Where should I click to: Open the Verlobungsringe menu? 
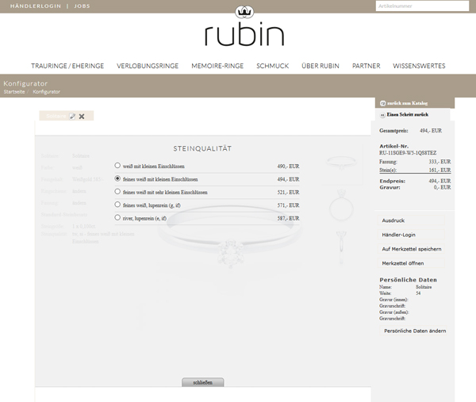pos(148,66)
